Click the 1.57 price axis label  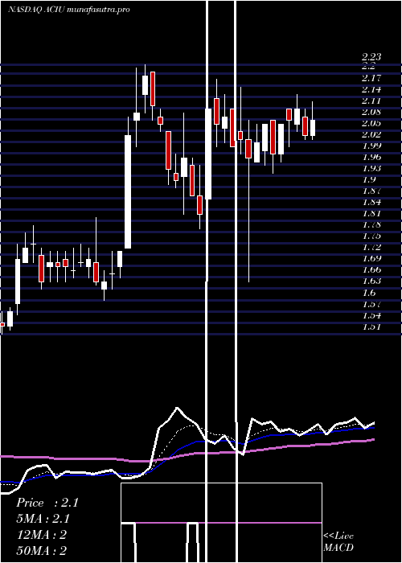click(371, 304)
